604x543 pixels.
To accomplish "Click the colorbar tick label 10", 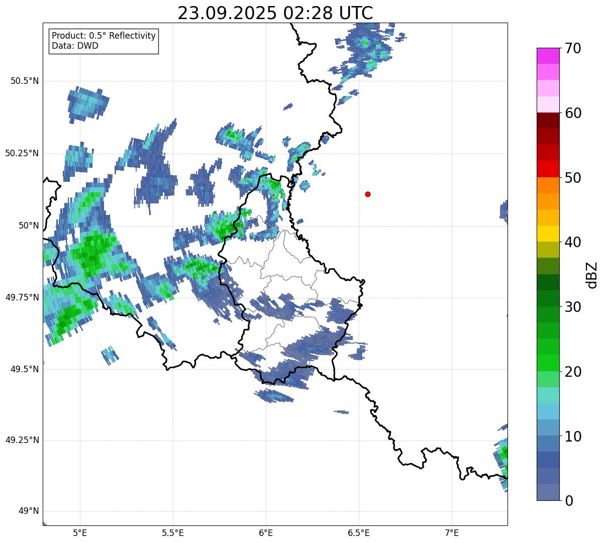I will click(x=573, y=437).
